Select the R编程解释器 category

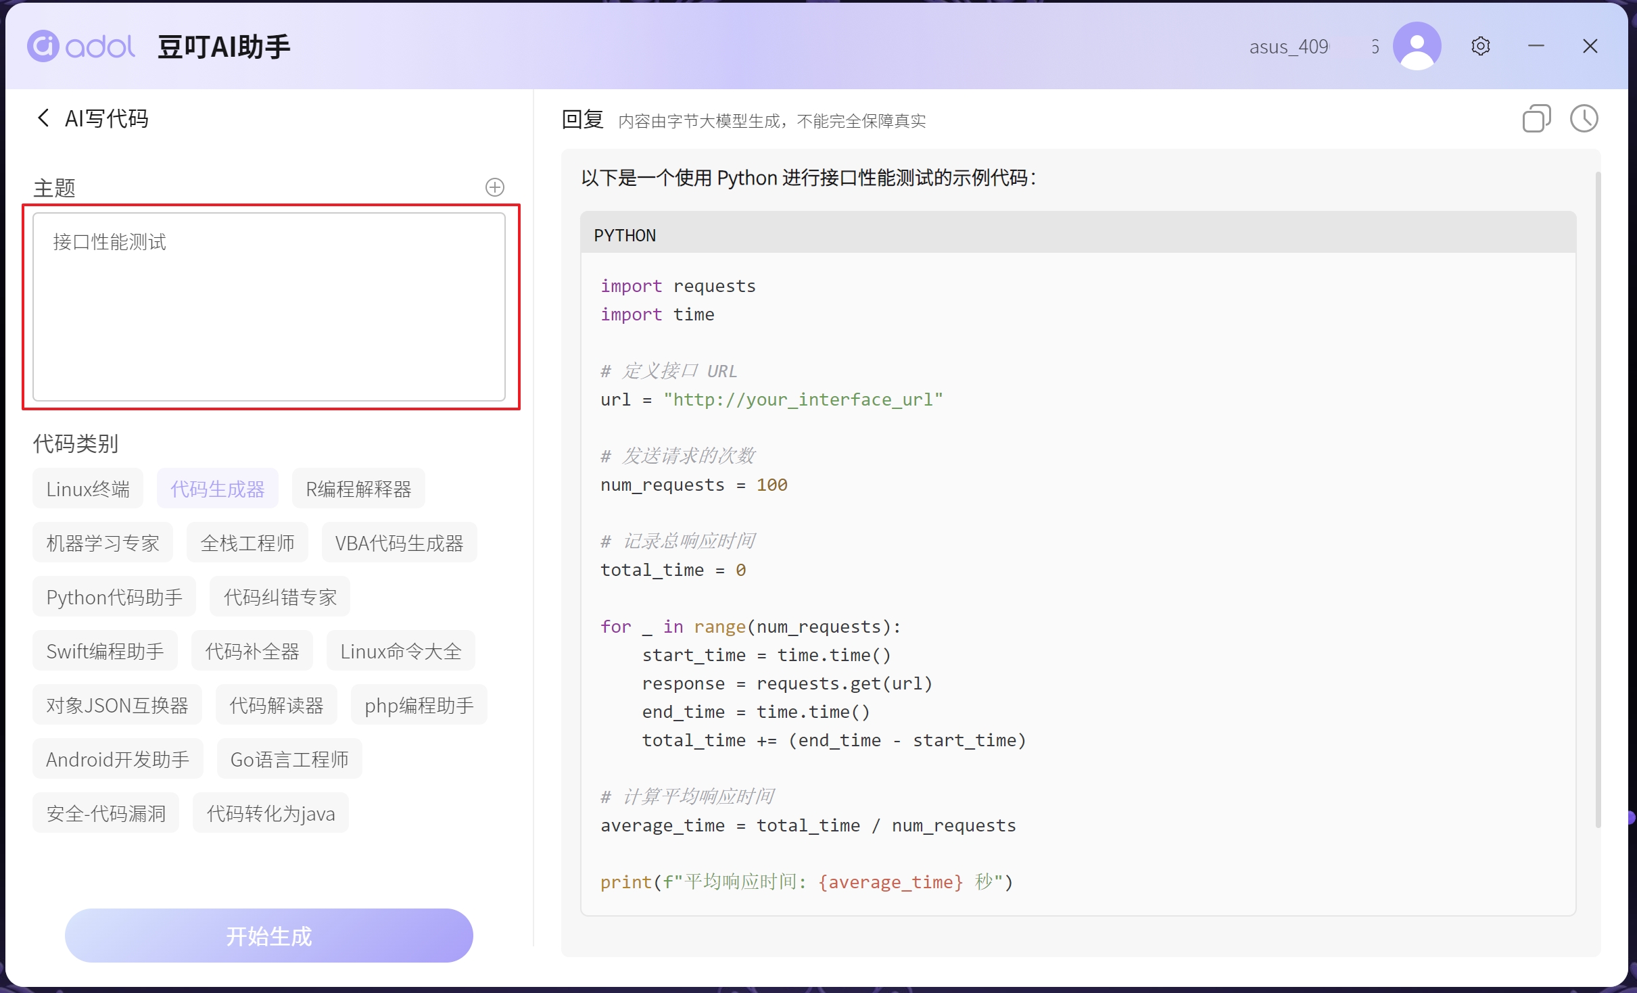pyautogui.click(x=358, y=489)
